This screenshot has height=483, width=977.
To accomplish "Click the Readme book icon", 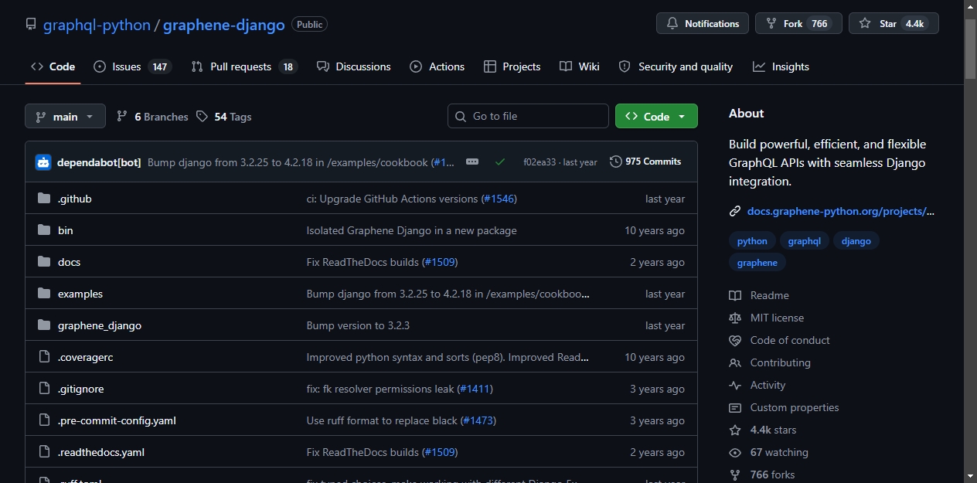I will tap(735, 295).
